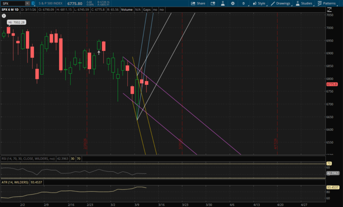This screenshot has height=207, width=343.
Task: Open the quick time frames icon
Action: pos(213,3)
